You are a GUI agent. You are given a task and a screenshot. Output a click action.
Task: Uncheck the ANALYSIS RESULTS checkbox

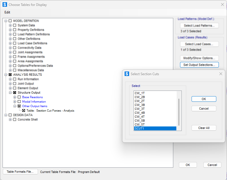(x=10, y=75)
